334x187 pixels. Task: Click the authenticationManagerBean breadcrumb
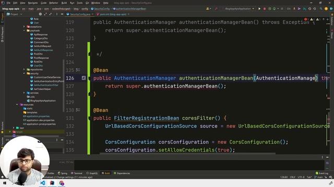[x=129, y=9]
